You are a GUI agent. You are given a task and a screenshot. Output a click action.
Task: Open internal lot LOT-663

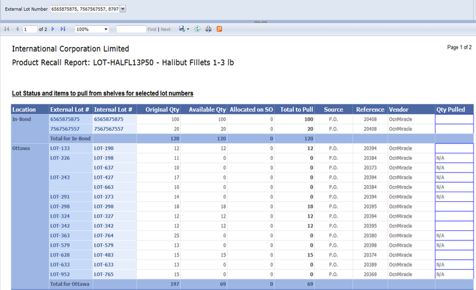[x=103, y=187]
